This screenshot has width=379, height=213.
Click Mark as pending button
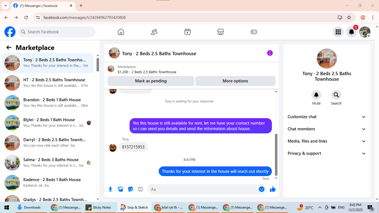pyautogui.click(x=151, y=81)
